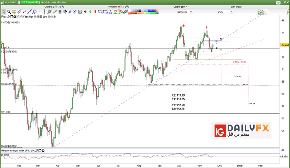The width and height of the screenshot is (290, 168).
Task: Click Price panel black circle icon
Action: (15, 17)
